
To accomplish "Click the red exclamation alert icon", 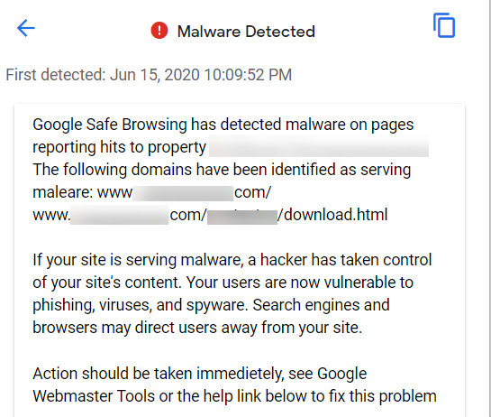I will [x=159, y=31].
